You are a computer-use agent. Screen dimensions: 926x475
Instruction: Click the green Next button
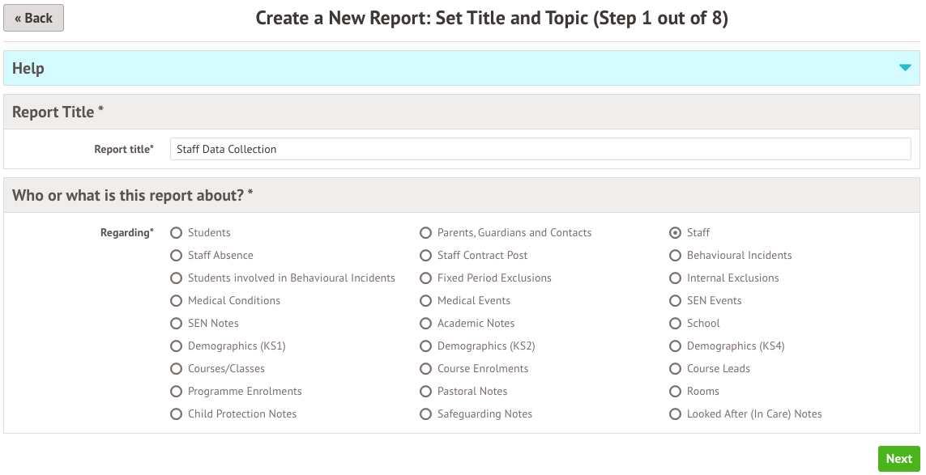tap(898, 459)
